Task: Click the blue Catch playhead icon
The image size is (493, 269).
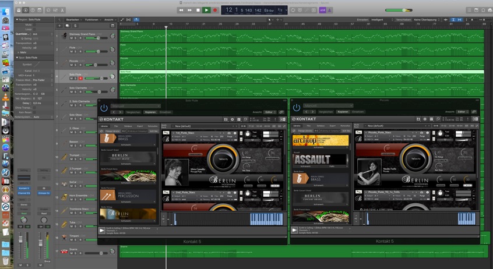Action: [x=136, y=19]
